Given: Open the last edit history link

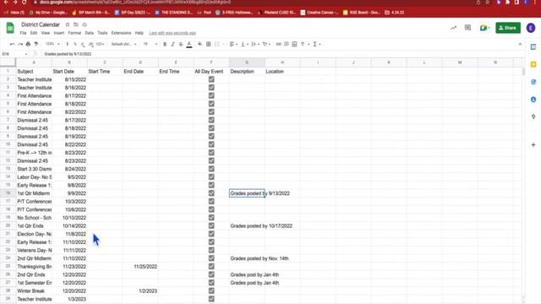Looking at the screenshot, I should tap(172, 33).
